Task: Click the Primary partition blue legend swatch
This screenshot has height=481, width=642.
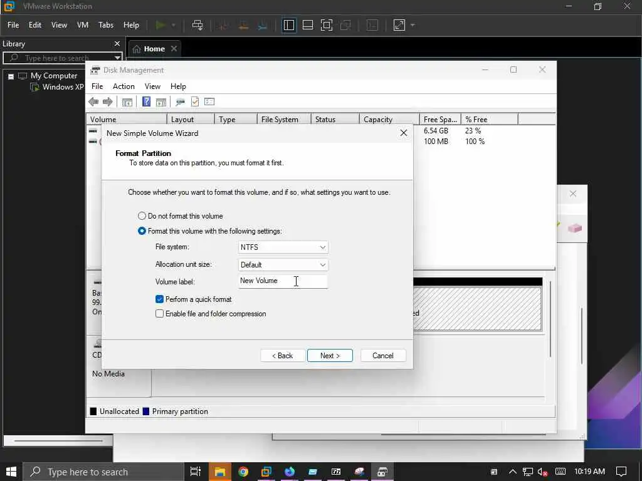Action: click(x=145, y=411)
